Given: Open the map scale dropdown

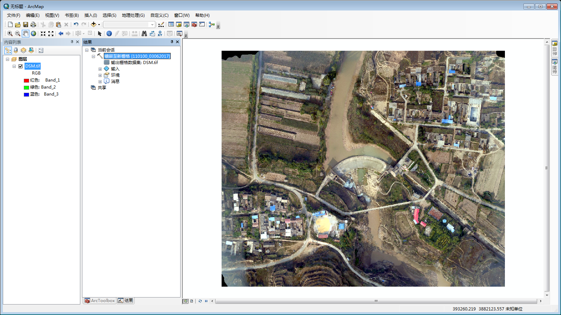Looking at the screenshot, I should 152,24.
